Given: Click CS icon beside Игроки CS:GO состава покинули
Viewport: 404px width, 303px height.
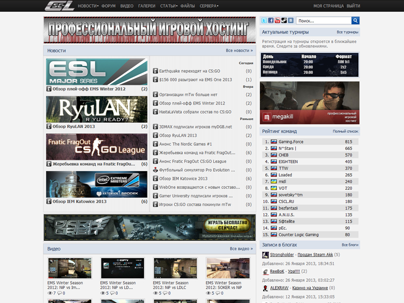Looking at the screenshot, I should click(156, 205).
